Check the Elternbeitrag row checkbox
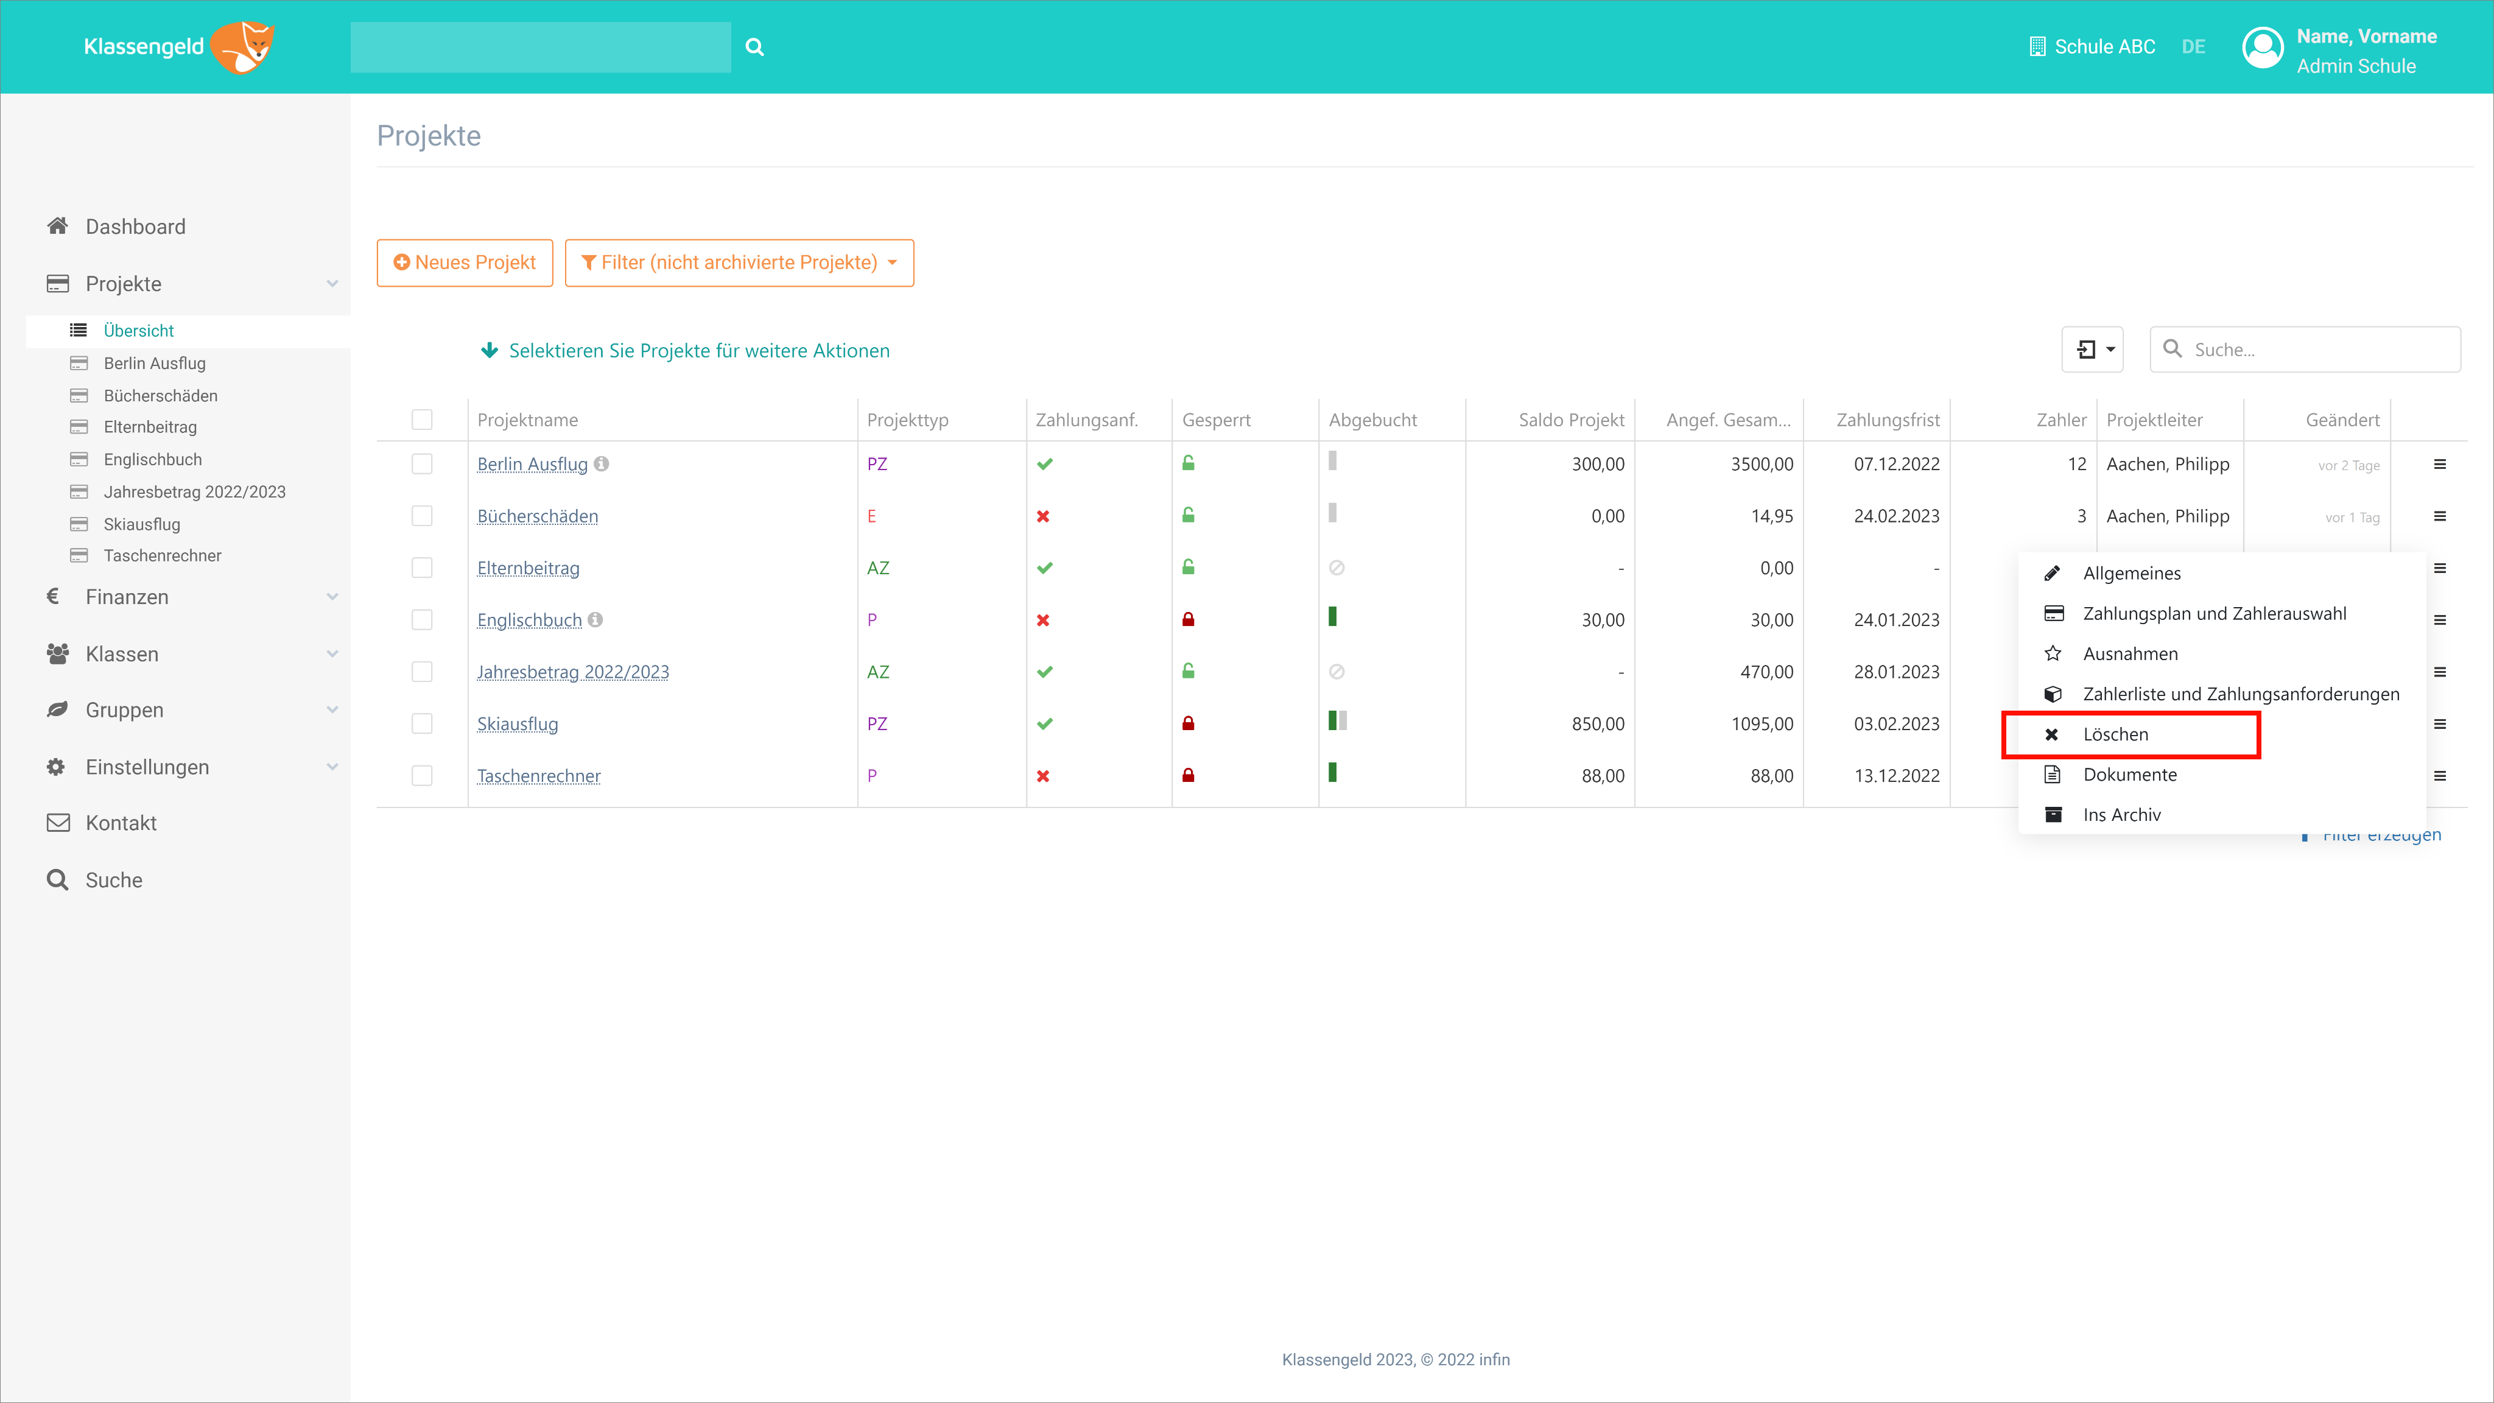Viewport: 2494px width, 1403px height. pyautogui.click(x=422, y=568)
